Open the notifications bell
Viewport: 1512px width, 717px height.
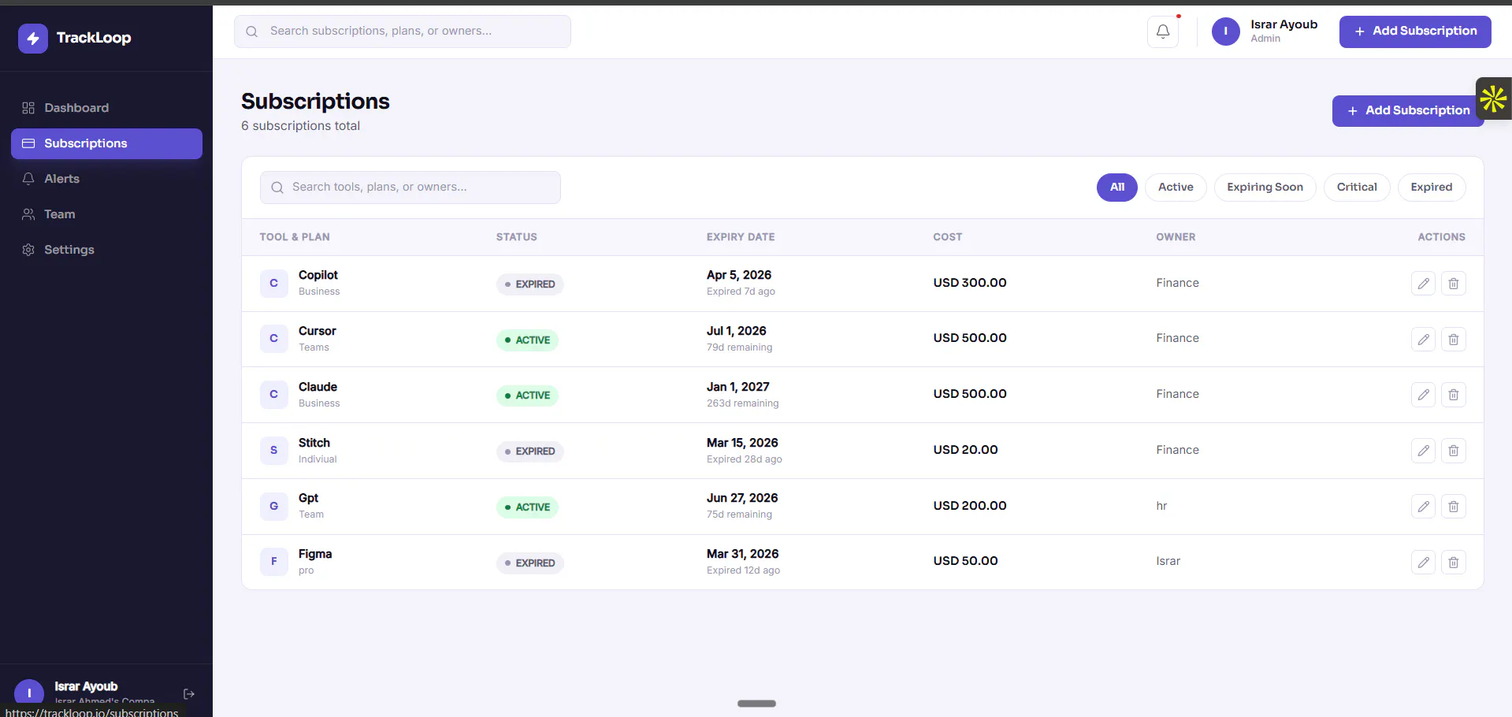click(1163, 32)
